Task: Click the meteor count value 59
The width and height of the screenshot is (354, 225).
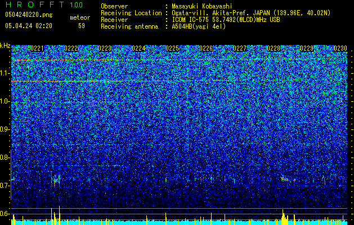Action: [82, 26]
